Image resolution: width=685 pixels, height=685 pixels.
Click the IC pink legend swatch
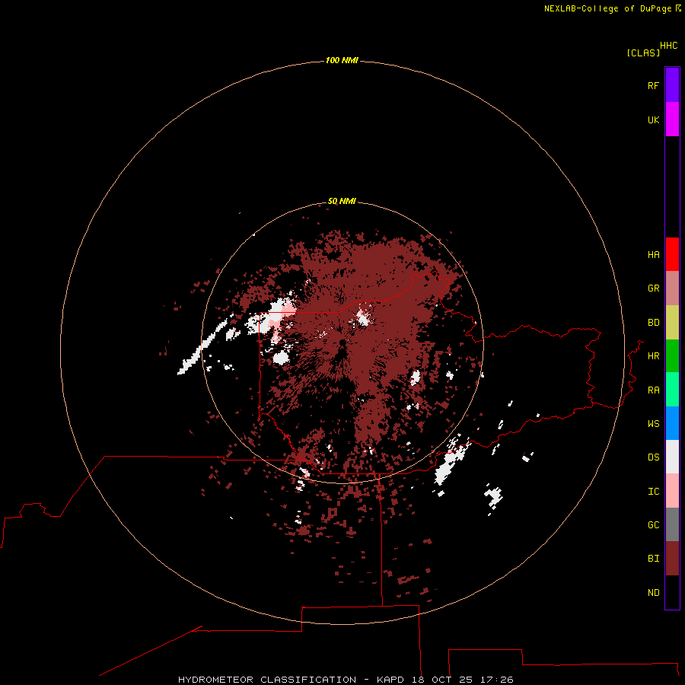(x=672, y=491)
